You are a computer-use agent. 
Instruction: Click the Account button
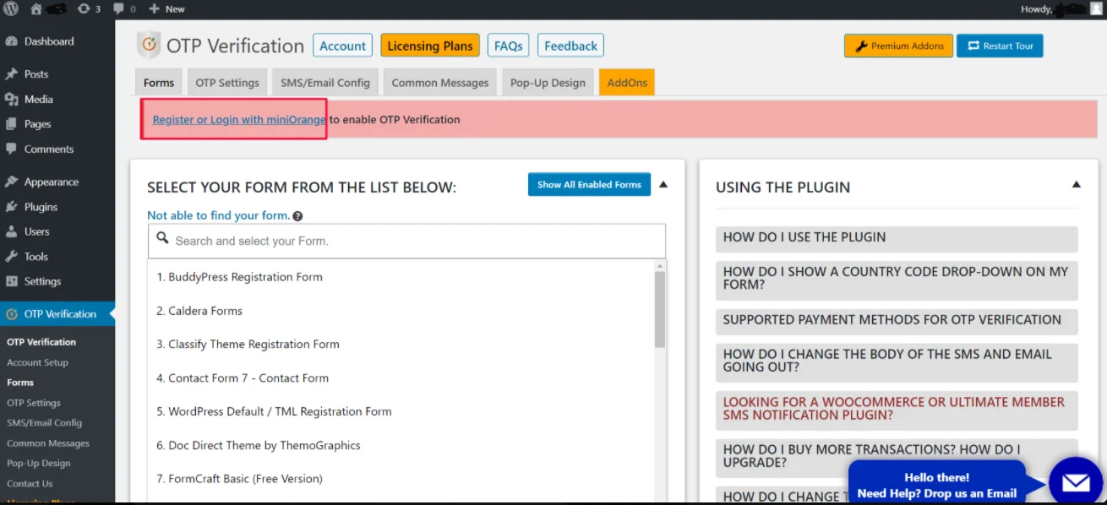pos(343,46)
